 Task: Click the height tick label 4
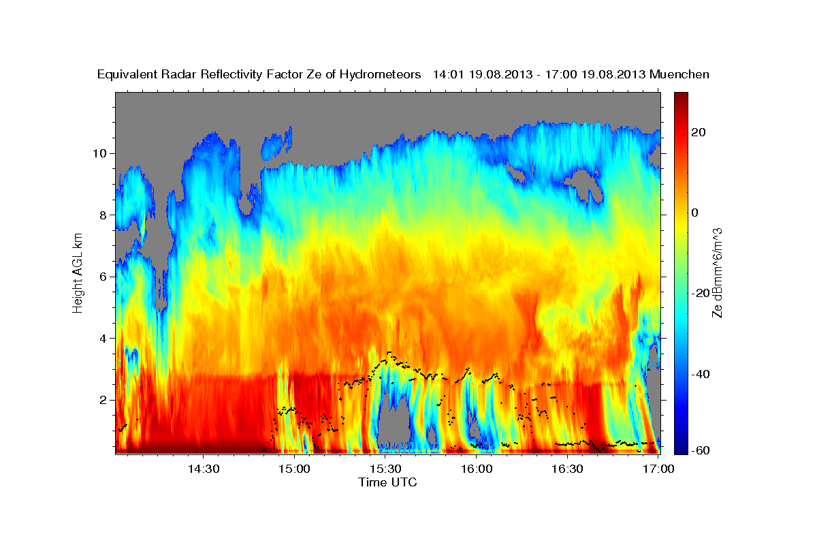[x=104, y=339]
